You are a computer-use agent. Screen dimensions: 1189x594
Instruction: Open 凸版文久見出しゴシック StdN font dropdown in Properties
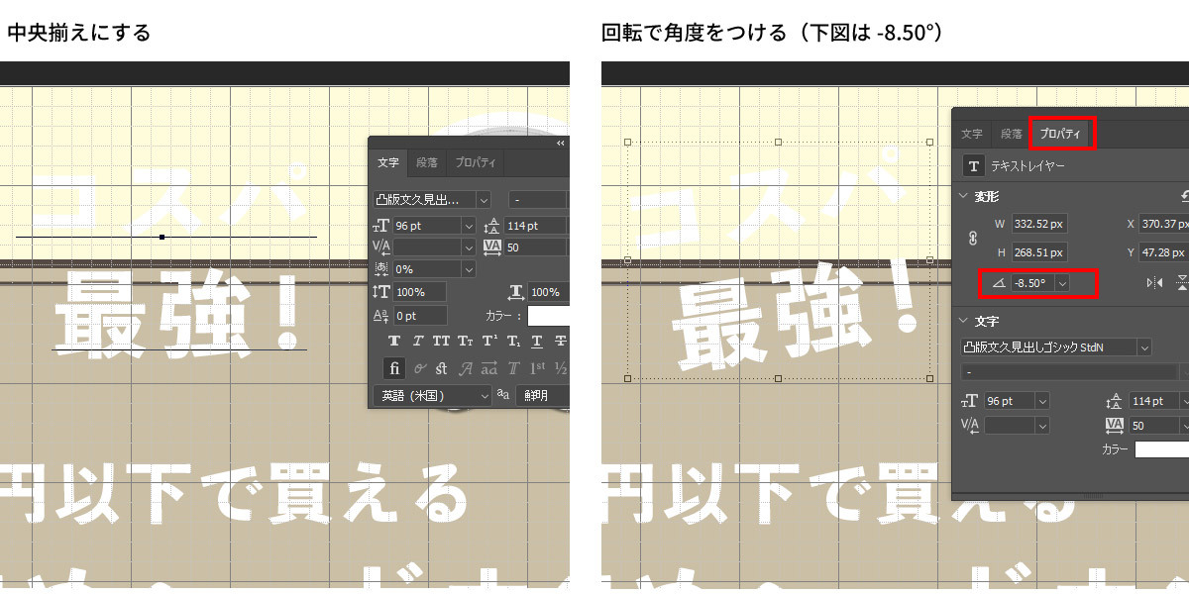pos(1143,347)
